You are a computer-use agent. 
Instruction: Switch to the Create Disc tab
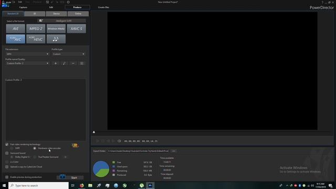click(103, 7)
